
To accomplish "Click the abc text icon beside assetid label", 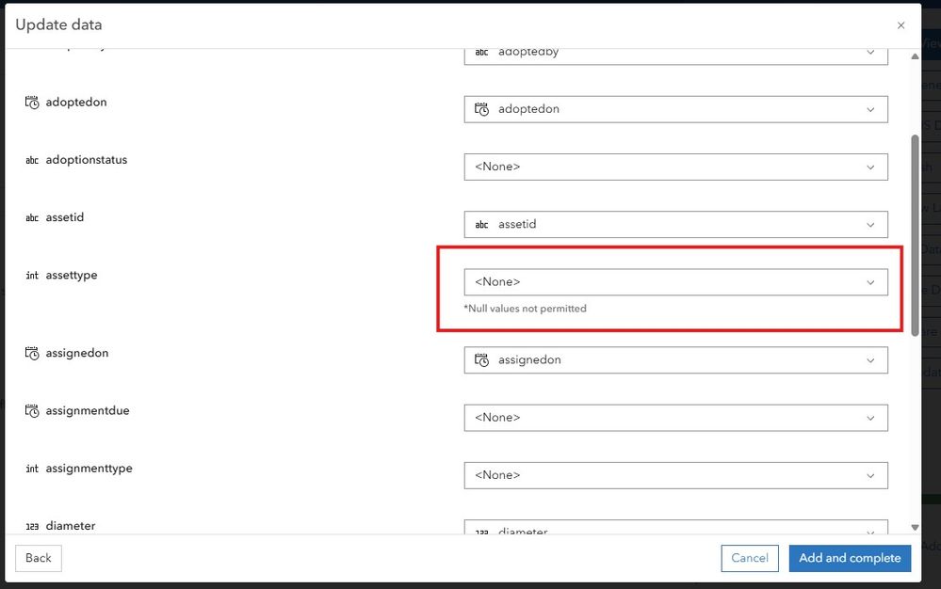I will [x=32, y=218].
